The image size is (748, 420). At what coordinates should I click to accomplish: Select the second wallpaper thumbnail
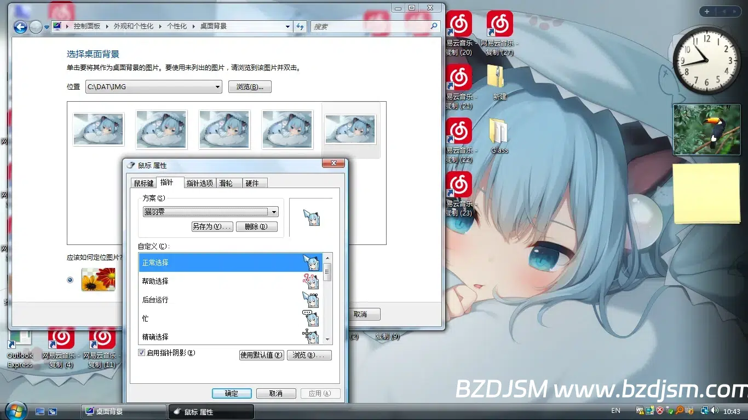(x=162, y=130)
